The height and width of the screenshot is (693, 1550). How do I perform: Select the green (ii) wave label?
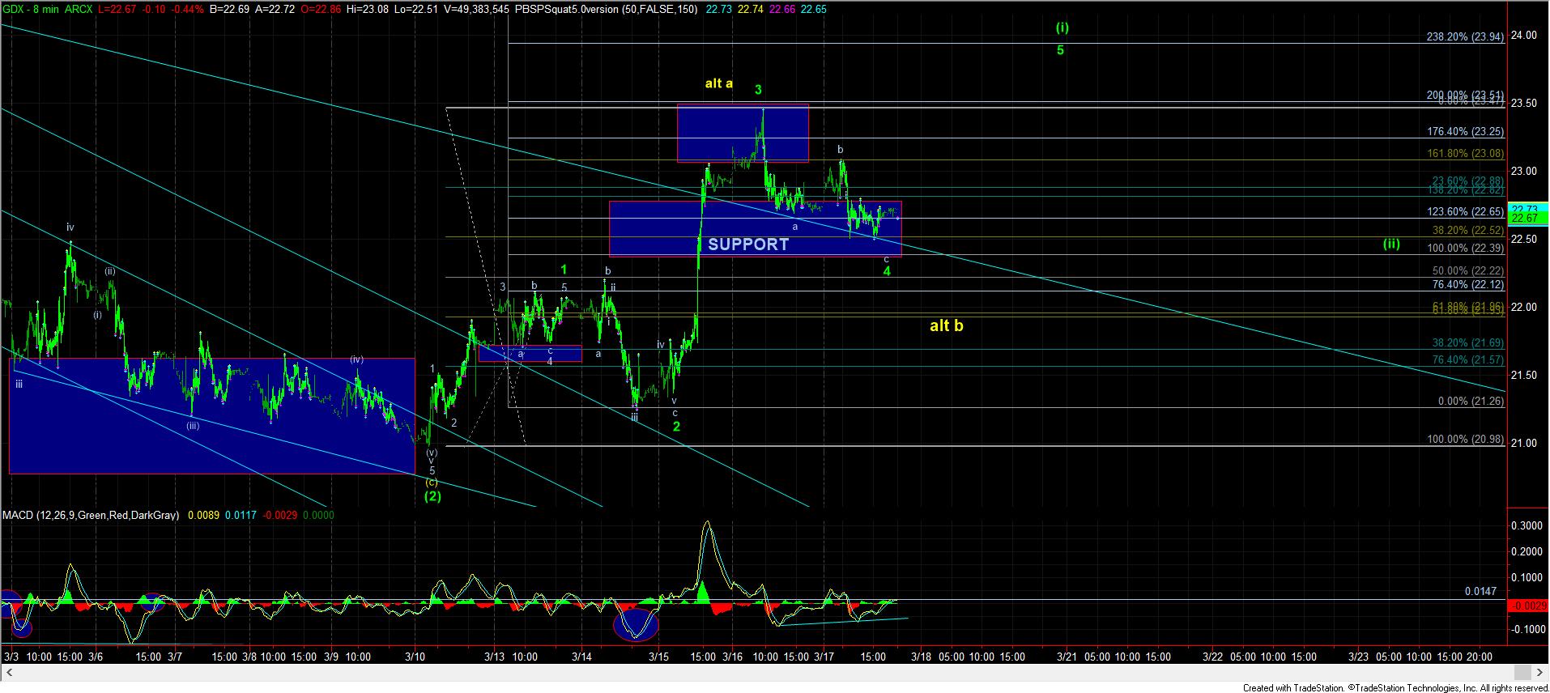1391,243
